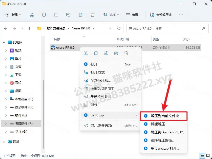Click the Copy icon in the toolbar
The width and height of the screenshot is (212, 159).
(x=44, y=15)
